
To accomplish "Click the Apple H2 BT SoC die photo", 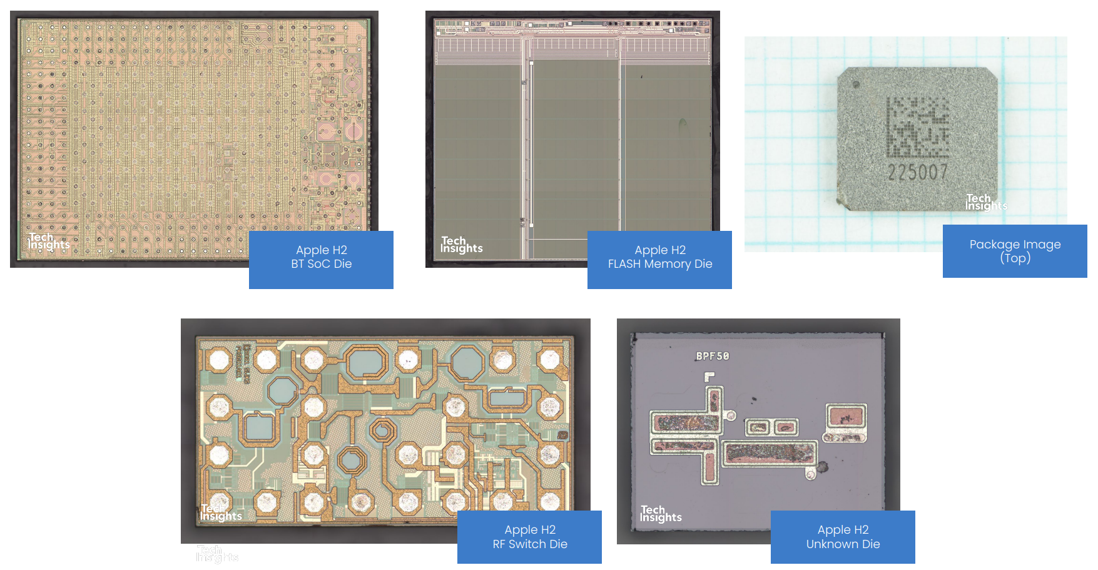I will [x=194, y=139].
